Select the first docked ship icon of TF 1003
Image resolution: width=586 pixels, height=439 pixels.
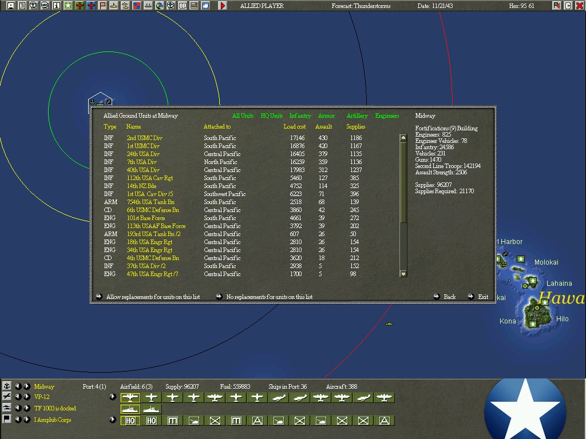click(x=130, y=409)
